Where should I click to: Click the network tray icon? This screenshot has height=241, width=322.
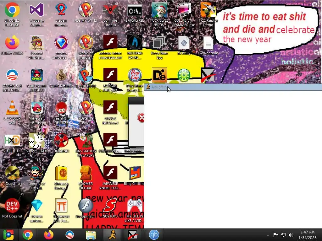click(283, 235)
